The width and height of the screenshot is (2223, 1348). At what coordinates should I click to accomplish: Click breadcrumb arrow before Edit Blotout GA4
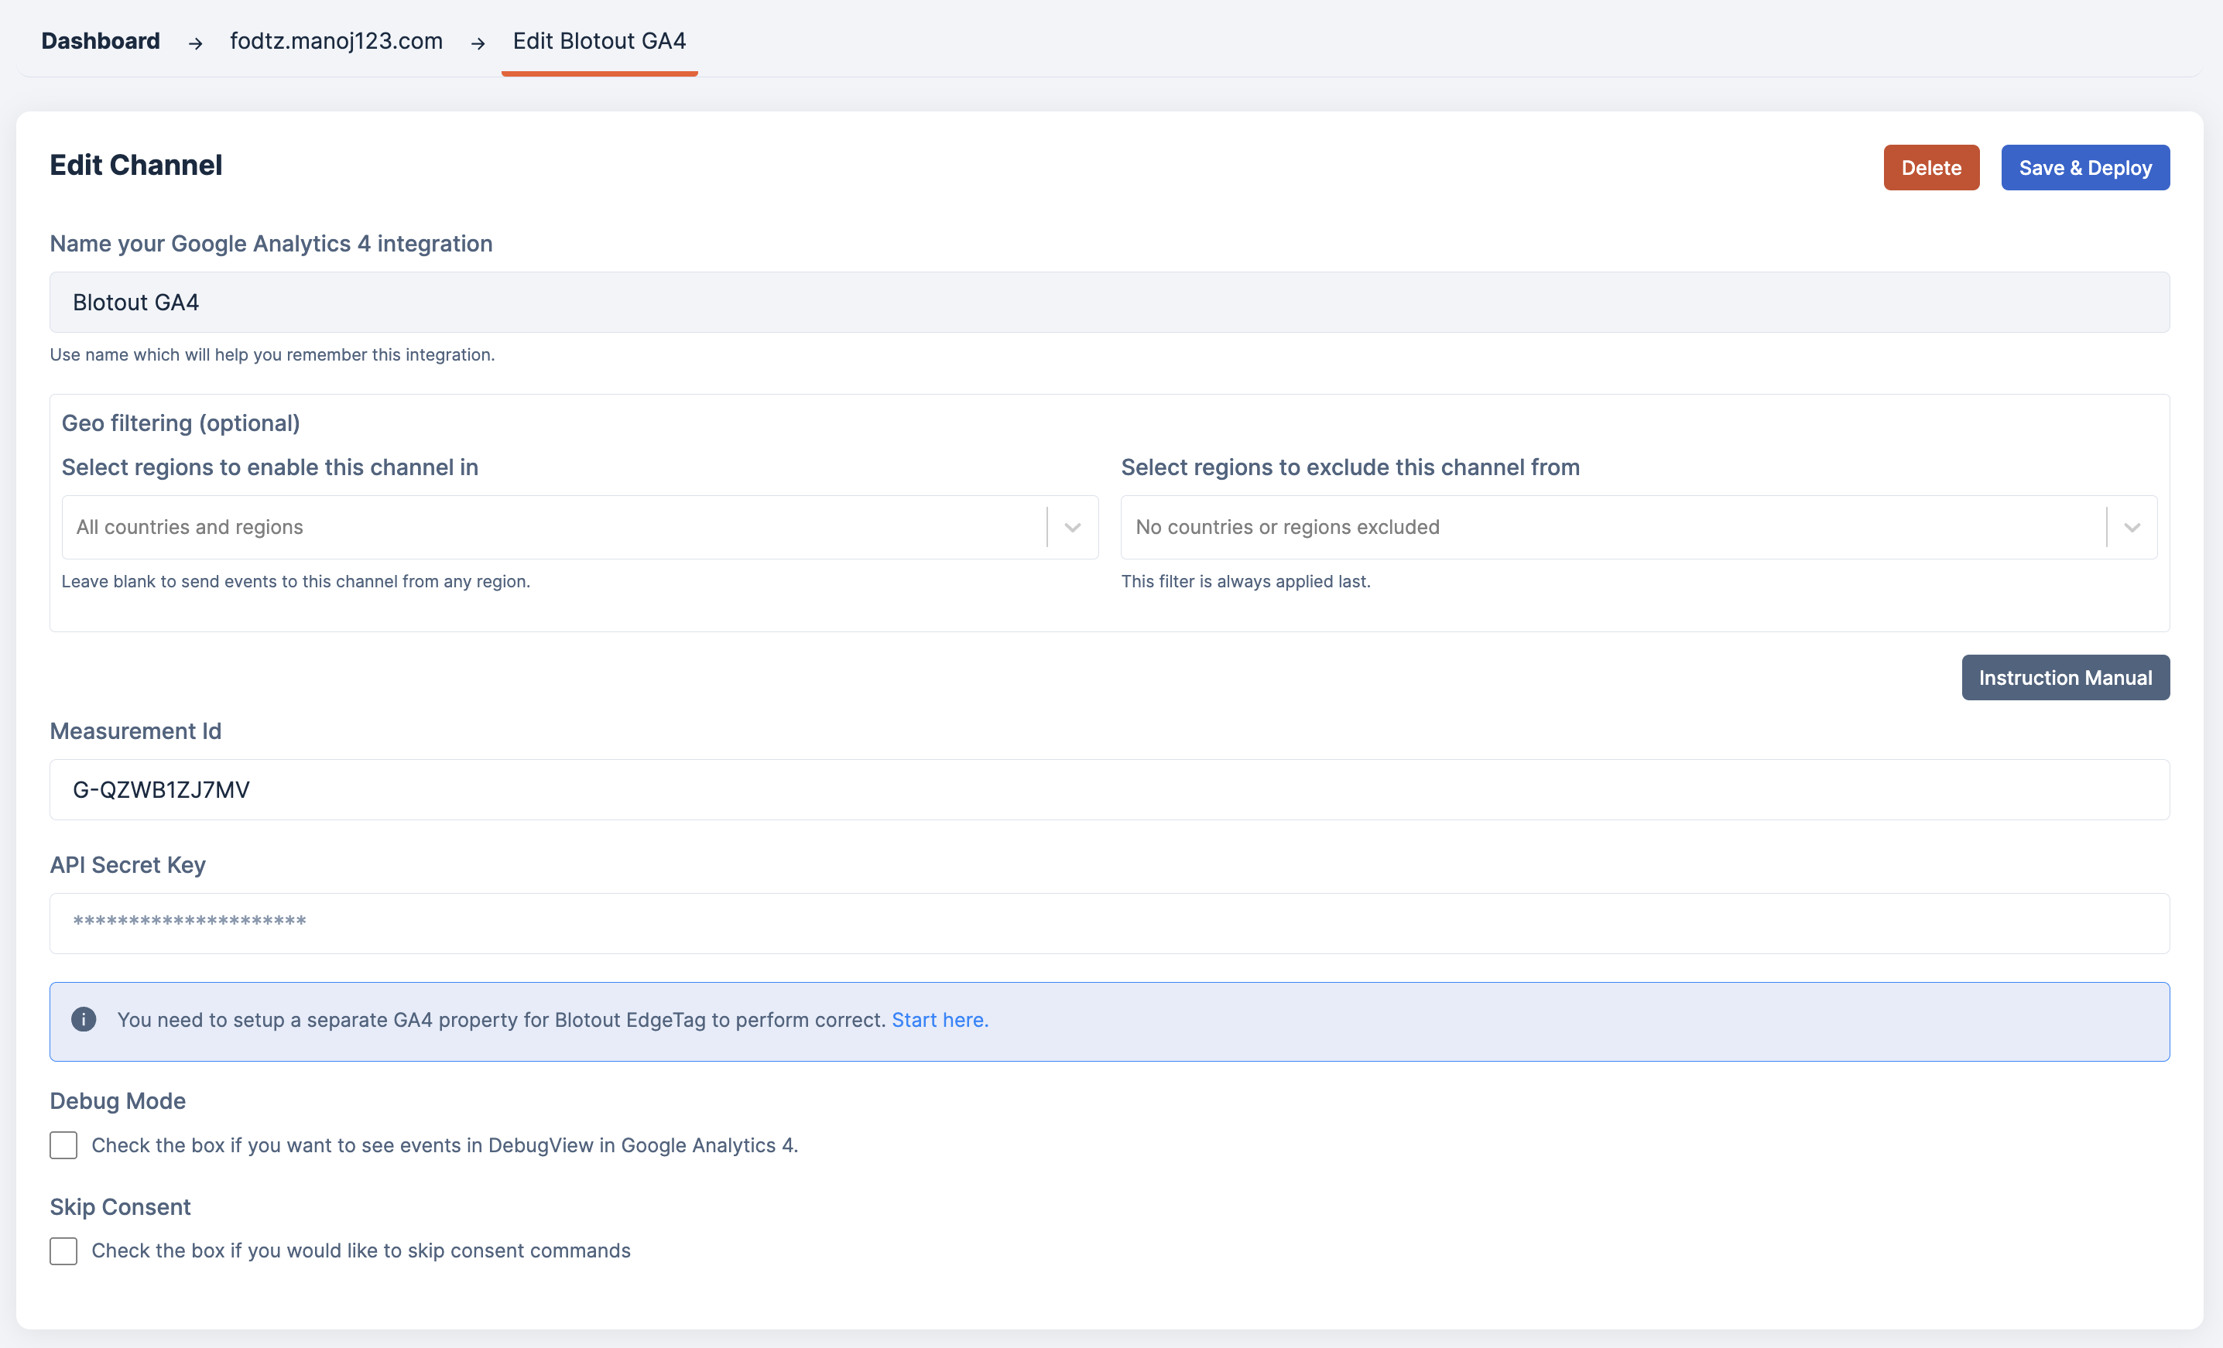(x=478, y=43)
